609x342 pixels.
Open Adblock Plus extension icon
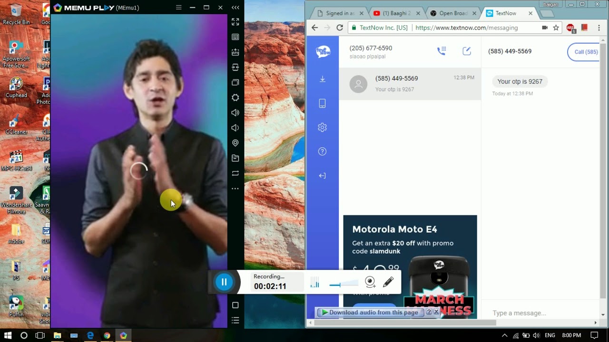(x=570, y=28)
